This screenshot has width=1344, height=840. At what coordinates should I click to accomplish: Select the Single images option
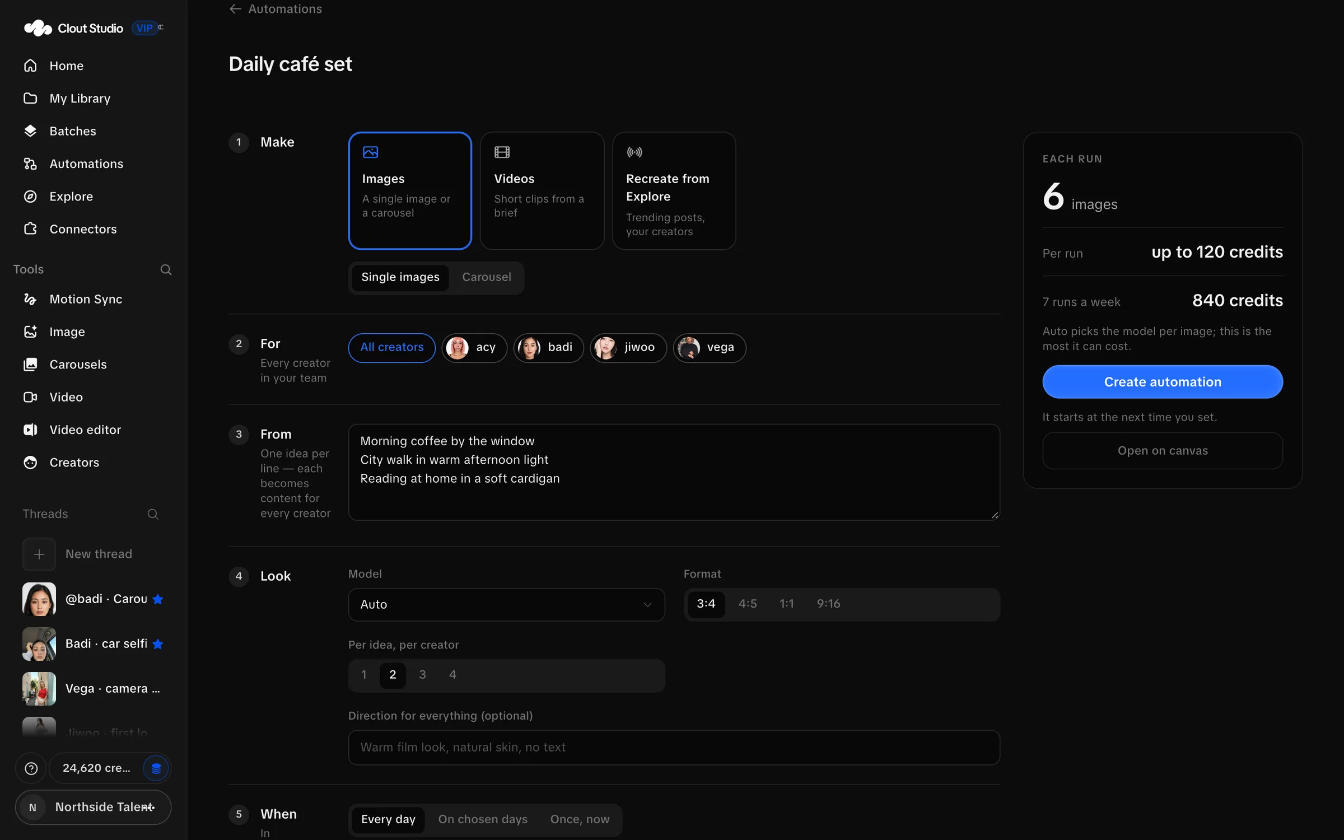400,277
